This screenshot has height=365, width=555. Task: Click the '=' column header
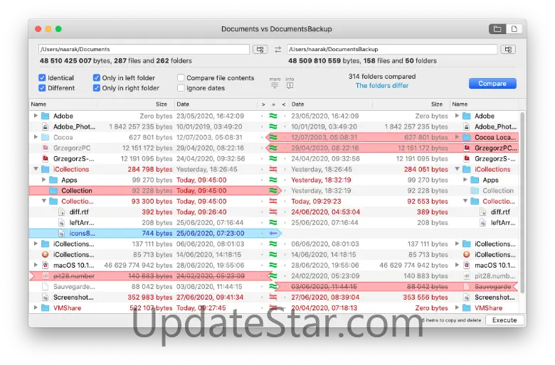click(x=273, y=104)
